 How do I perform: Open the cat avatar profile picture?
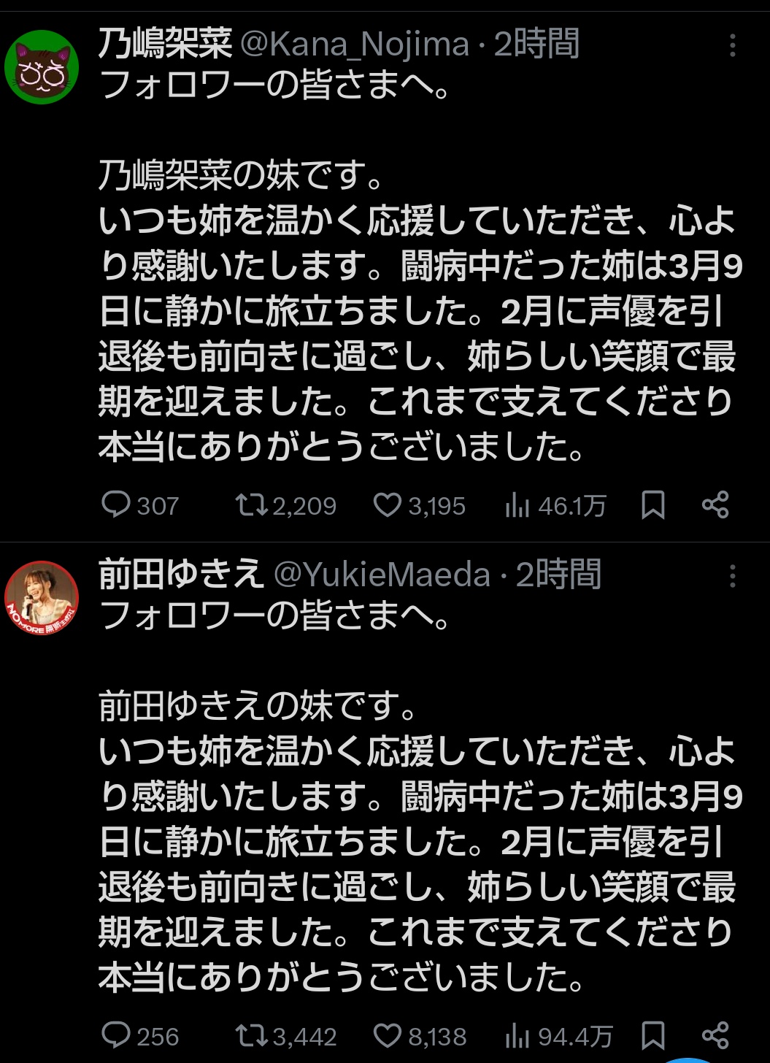point(42,67)
